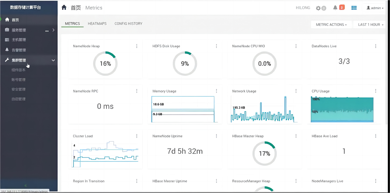Open the NodeManagers Live widget menu

(376, 181)
